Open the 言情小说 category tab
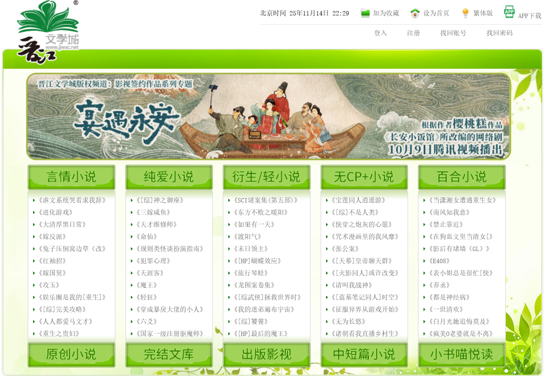Viewport: 547px width, 376px height. tap(71, 177)
